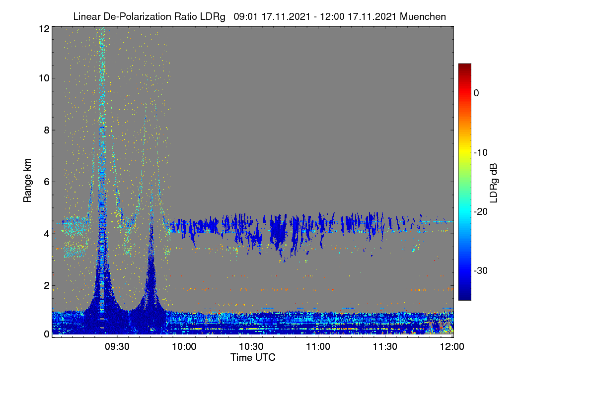Image resolution: width=596 pixels, height=397 pixels.
Task: Click the 10:00 time axis label
Action: point(184,346)
